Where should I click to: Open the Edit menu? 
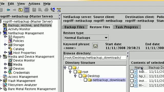pos(11,4)
